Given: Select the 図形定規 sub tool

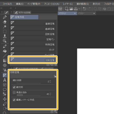Looking at the screenshot, I should point(32,33).
